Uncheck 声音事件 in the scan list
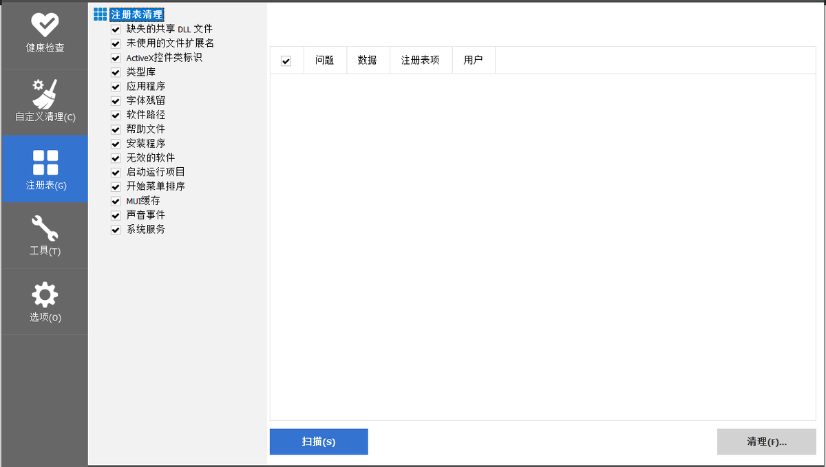826x467 pixels. pyautogui.click(x=115, y=215)
